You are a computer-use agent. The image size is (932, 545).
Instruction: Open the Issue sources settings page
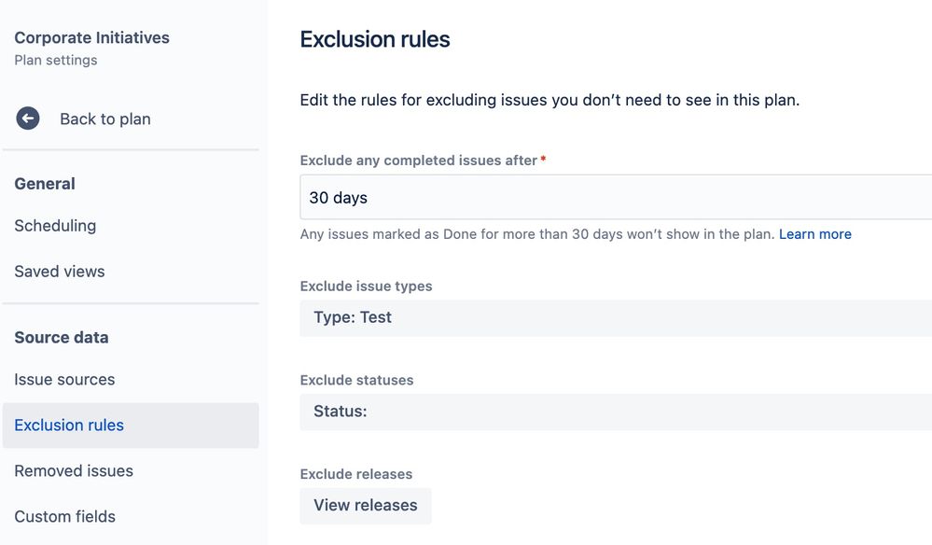64,379
